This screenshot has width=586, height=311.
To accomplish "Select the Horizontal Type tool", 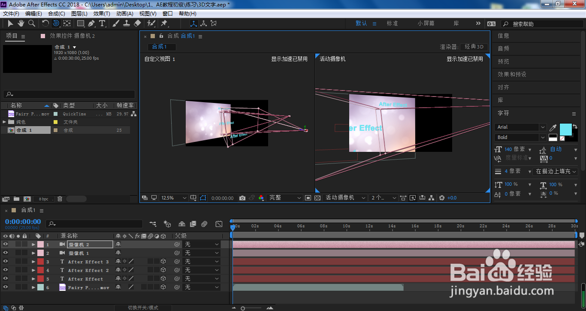I will (x=102, y=23).
